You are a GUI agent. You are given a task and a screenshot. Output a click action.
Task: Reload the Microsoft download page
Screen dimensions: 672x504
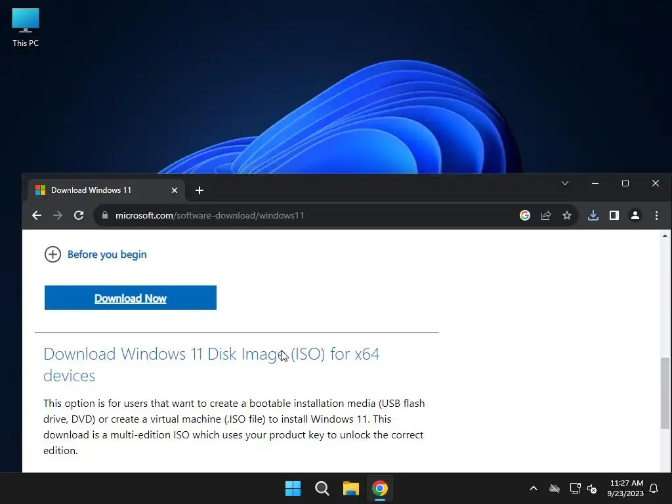(79, 215)
